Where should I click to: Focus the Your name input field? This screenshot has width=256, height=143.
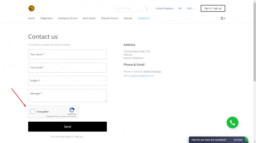coord(68,54)
